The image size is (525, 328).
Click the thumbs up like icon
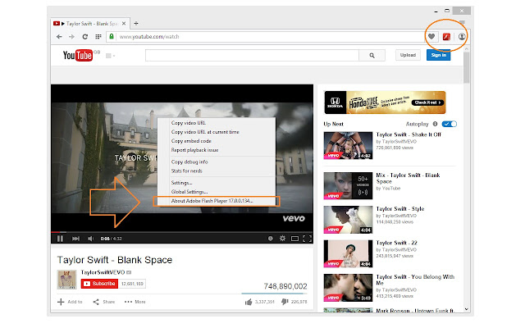coord(249,302)
